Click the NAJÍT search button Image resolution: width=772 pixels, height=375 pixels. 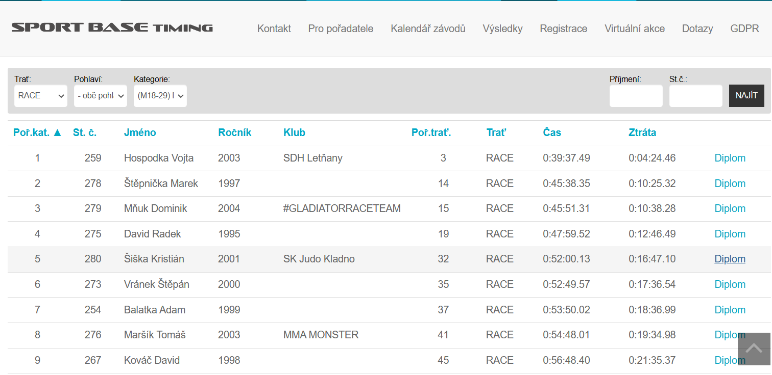pos(746,96)
